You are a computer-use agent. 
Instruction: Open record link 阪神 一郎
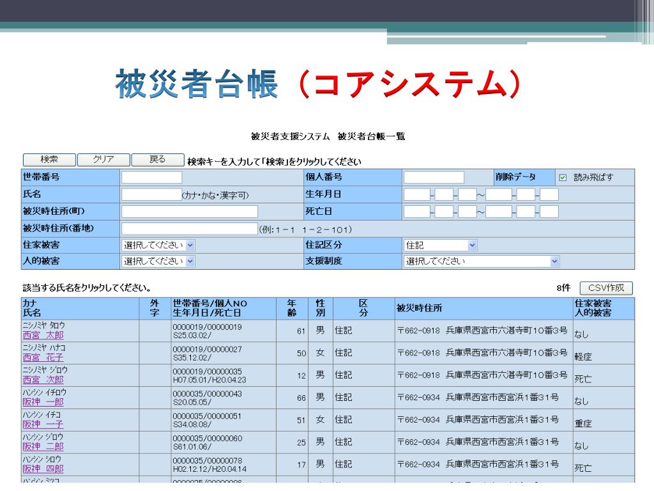(x=43, y=402)
